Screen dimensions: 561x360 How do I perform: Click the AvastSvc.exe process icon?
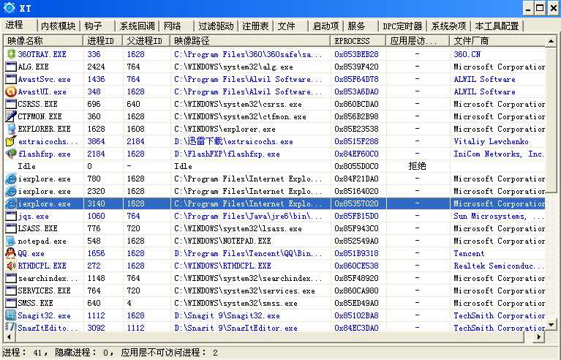(11, 79)
